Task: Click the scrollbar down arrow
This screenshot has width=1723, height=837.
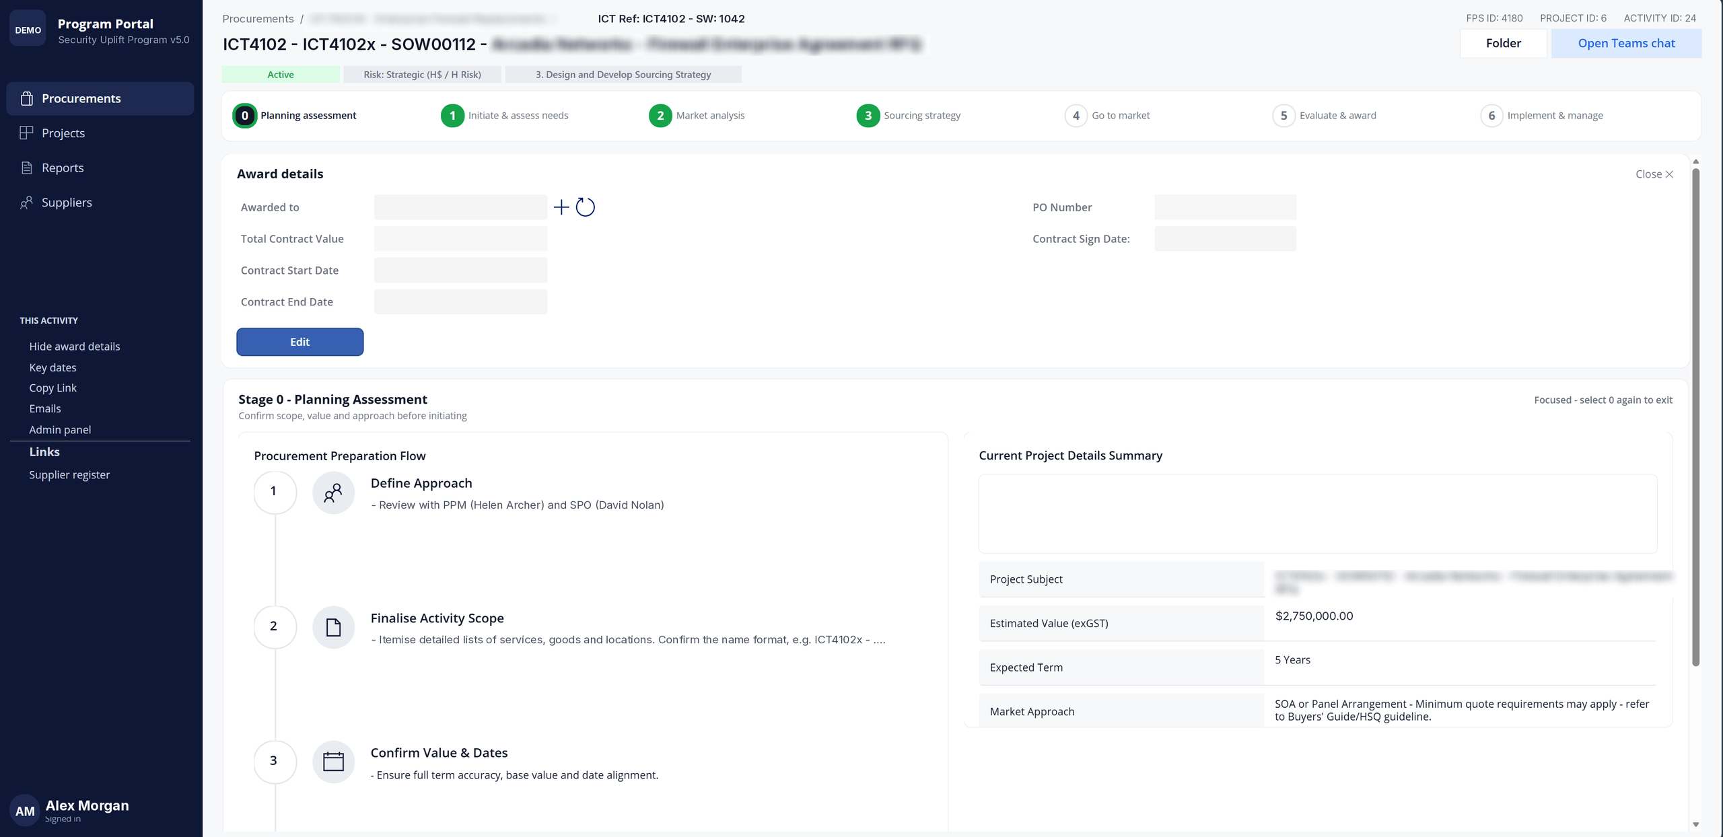Action: pos(1695,824)
